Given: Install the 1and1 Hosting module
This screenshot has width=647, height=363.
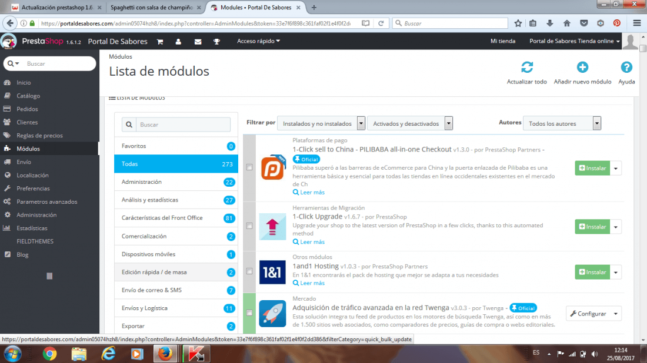Looking at the screenshot, I should 592,272.
